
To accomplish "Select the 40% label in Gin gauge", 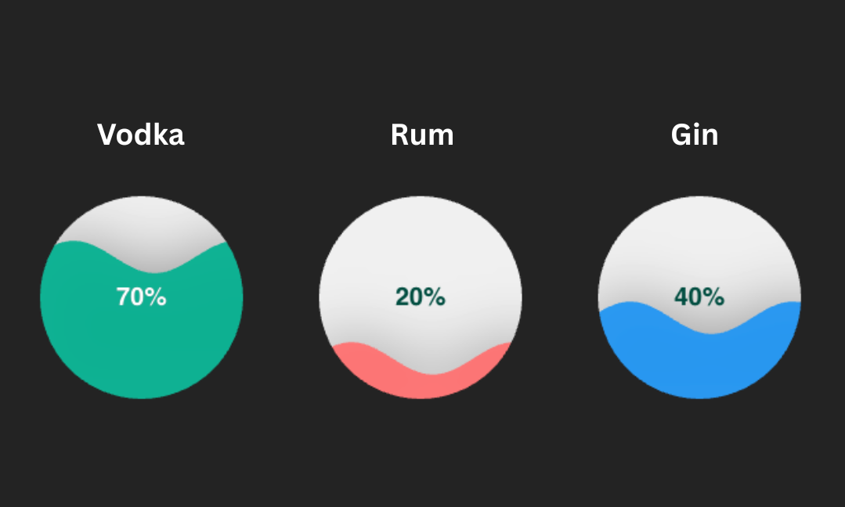I will click(699, 297).
